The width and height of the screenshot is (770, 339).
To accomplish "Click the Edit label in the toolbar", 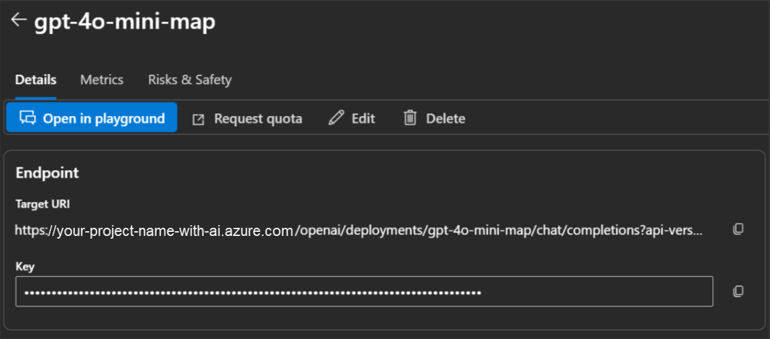I will (x=363, y=119).
